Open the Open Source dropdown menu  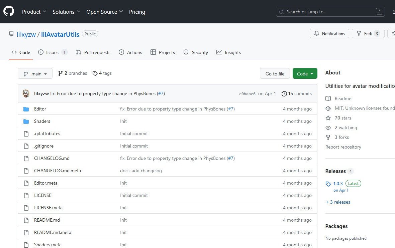[105, 12]
